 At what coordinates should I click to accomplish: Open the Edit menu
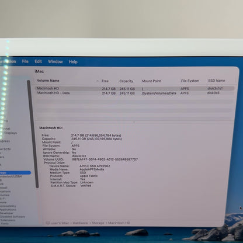[x=38, y=61]
